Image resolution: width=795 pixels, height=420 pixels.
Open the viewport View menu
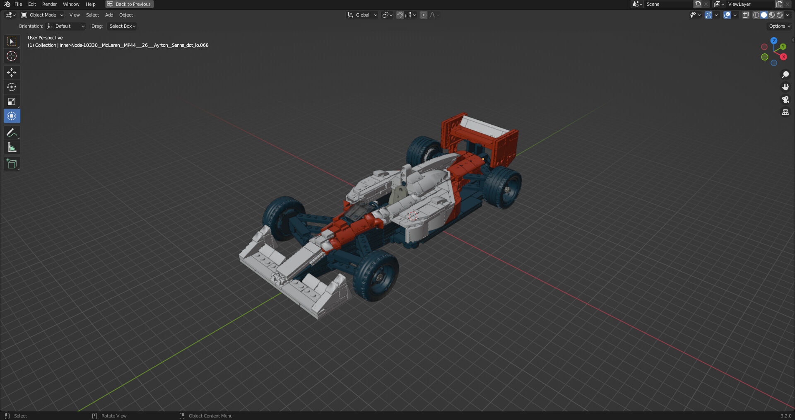pyautogui.click(x=75, y=15)
